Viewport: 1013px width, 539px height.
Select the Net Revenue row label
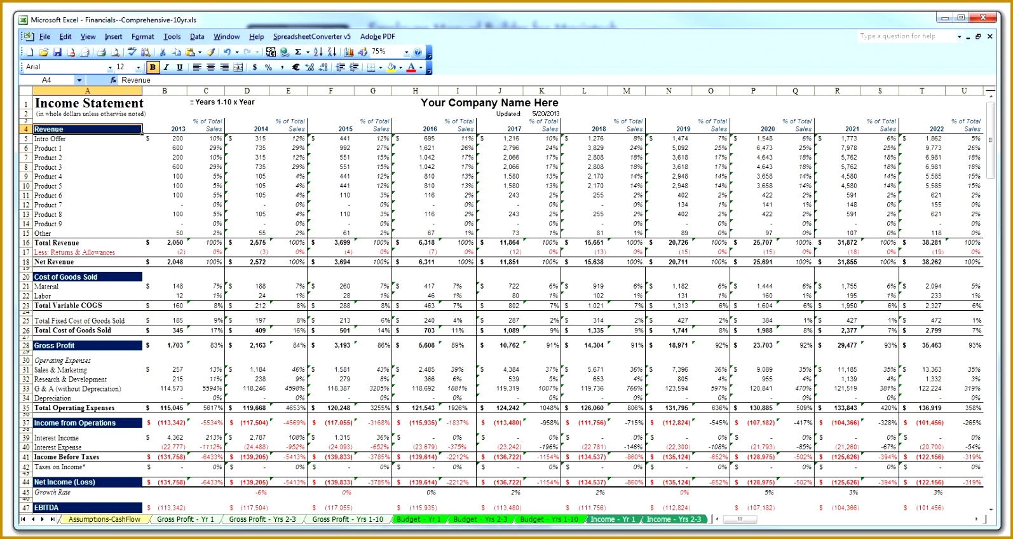click(x=54, y=262)
